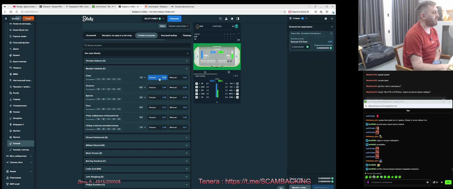Open the hamburger menu next to Казино
Screen dimensions: 453x189
click(6, 19)
